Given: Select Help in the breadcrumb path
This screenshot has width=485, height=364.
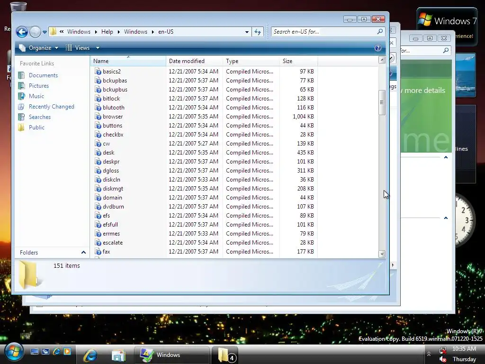Looking at the screenshot, I should [107, 32].
